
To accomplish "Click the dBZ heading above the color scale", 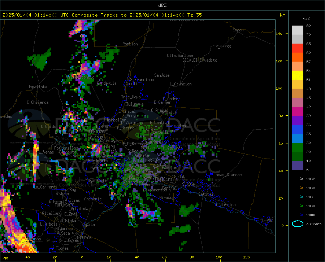I will pos(306,18).
